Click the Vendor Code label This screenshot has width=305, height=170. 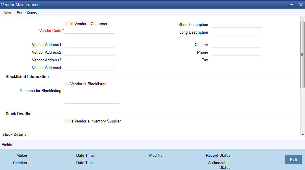point(50,30)
